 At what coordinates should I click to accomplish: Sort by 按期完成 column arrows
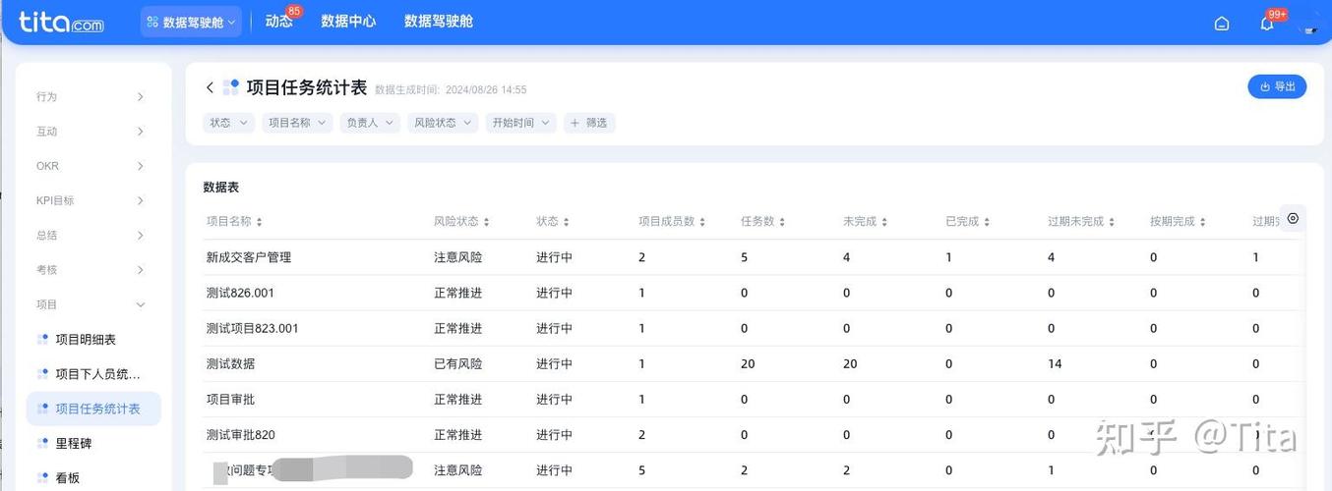pos(1202,222)
